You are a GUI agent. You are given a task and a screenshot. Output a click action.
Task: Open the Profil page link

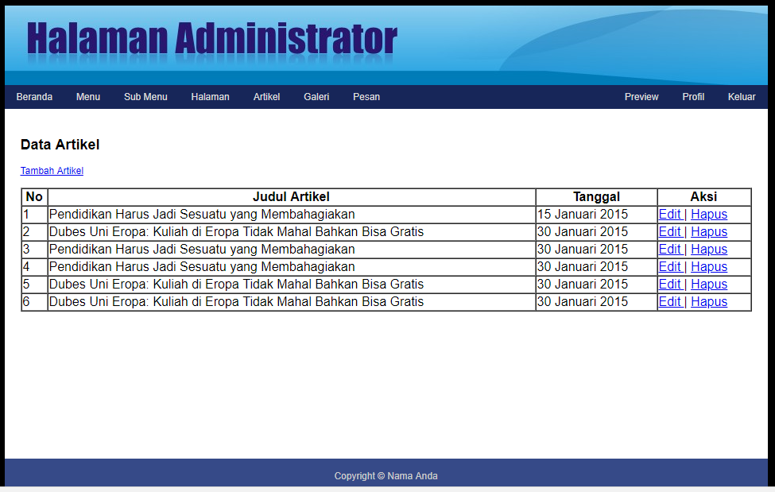pyautogui.click(x=693, y=97)
